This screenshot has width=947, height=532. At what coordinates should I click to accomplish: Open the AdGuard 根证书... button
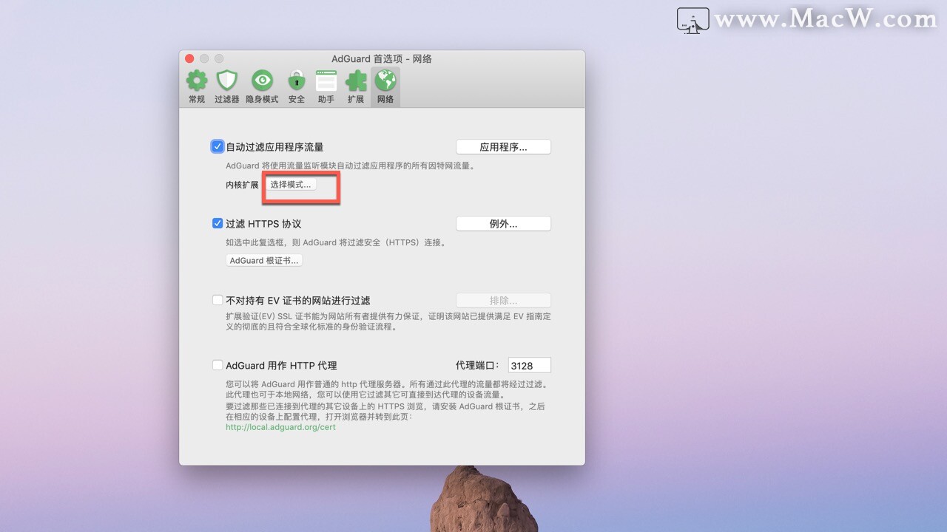tap(264, 261)
